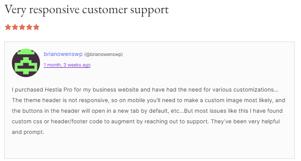Select the third rating star
Screen dimensions: 301x161
click(22, 27)
